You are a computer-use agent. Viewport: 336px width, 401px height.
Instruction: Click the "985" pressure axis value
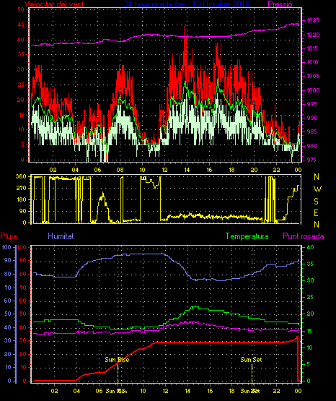[x=312, y=131]
